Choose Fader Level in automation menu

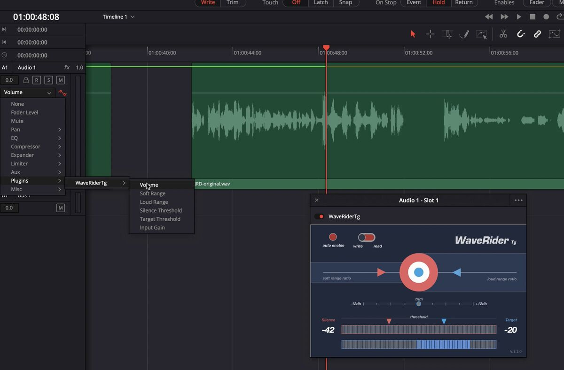24,113
